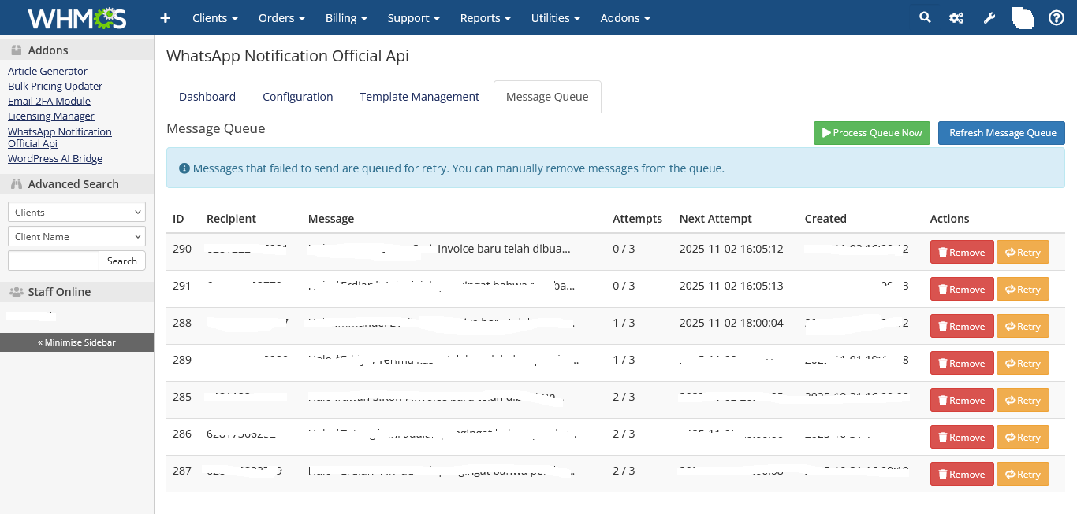Remove queued message ID 290

pos(961,252)
